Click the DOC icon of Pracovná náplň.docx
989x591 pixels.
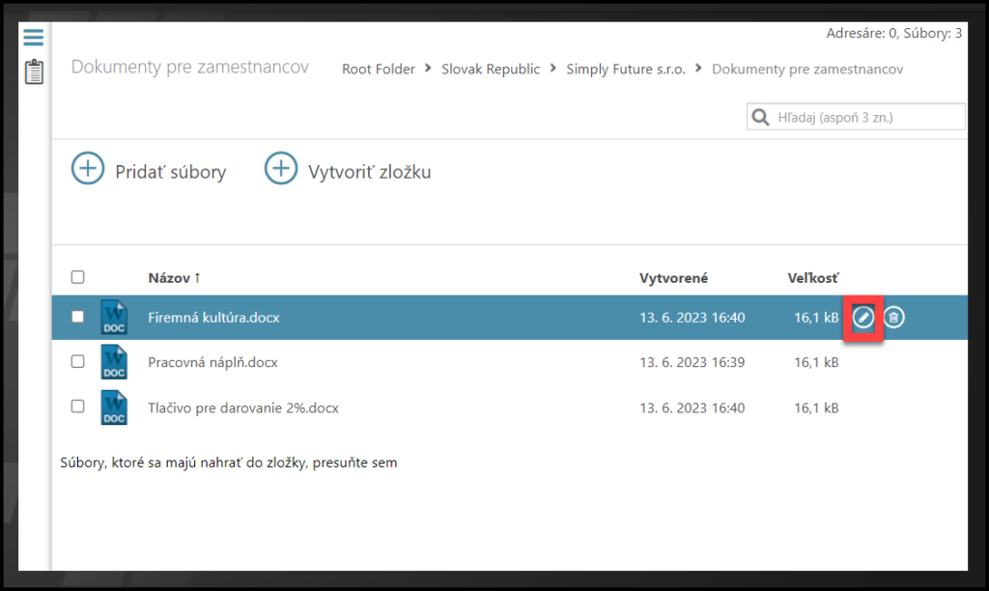pos(114,362)
